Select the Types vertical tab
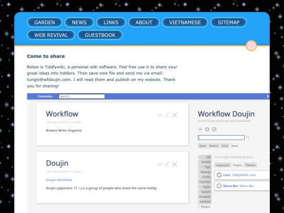Viewport: 284px width, 213px height. pos(205,187)
